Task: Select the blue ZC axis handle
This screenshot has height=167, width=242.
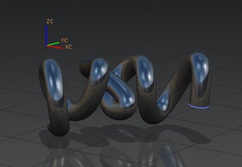Action: click(x=46, y=35)
